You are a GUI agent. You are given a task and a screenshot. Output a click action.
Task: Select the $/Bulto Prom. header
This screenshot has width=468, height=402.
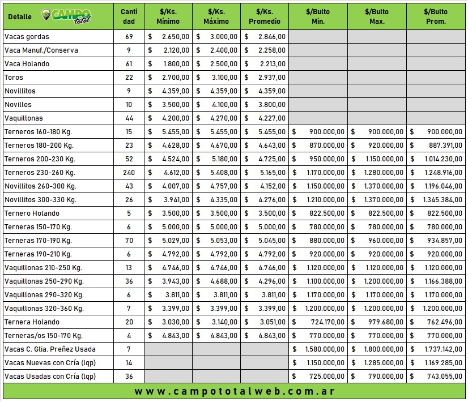pos(435,16)
